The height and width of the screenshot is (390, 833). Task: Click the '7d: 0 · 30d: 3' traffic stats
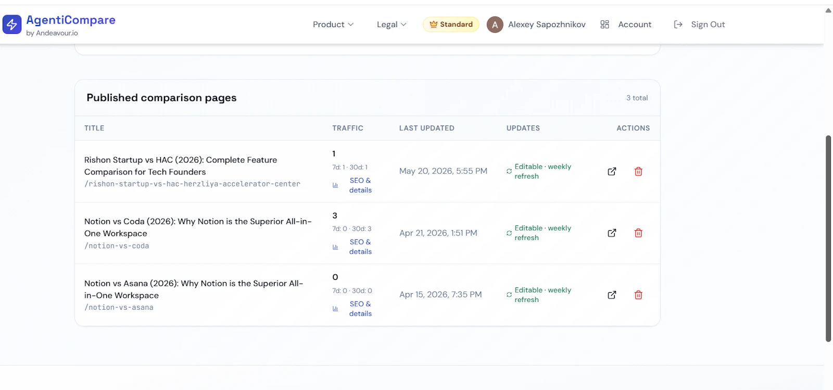pos(352,229)
